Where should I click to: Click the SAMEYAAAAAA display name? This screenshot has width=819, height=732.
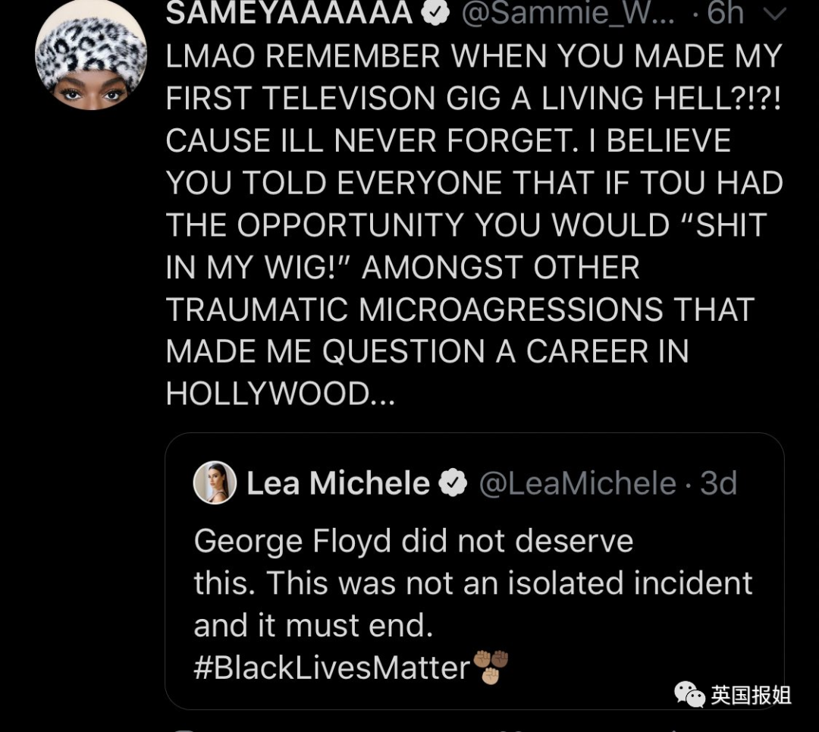290,13
